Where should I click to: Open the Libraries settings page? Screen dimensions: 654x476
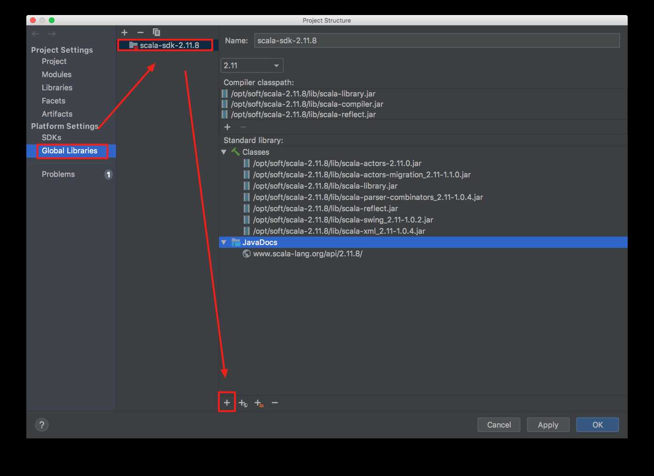(x=57, y=87)
